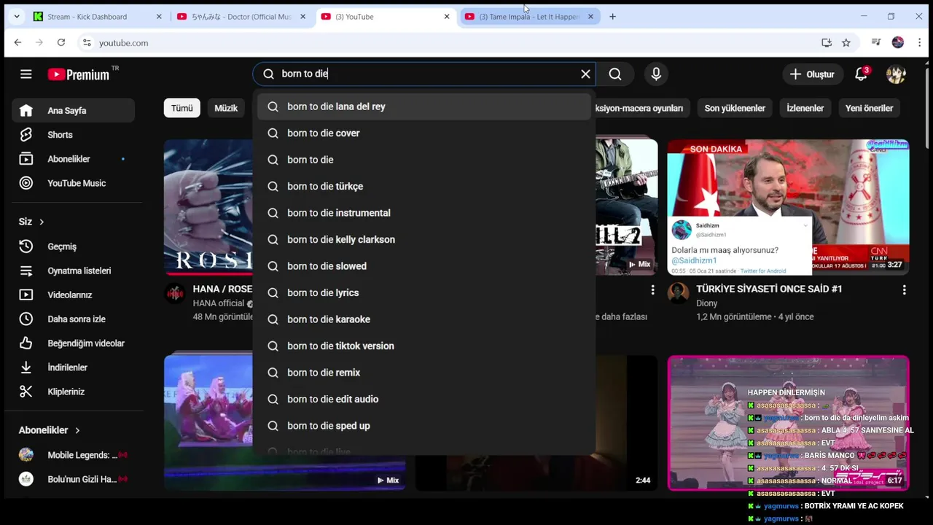Choose suggestion born to die edit audio
Viewport: 933px width, 525px height.
point(423,400)
